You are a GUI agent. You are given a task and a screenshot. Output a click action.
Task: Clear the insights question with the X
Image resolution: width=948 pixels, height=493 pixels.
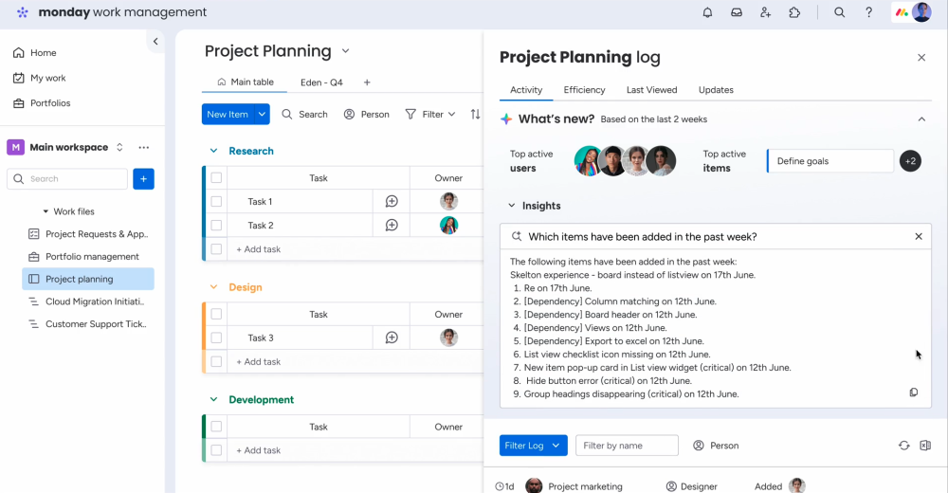919,236
